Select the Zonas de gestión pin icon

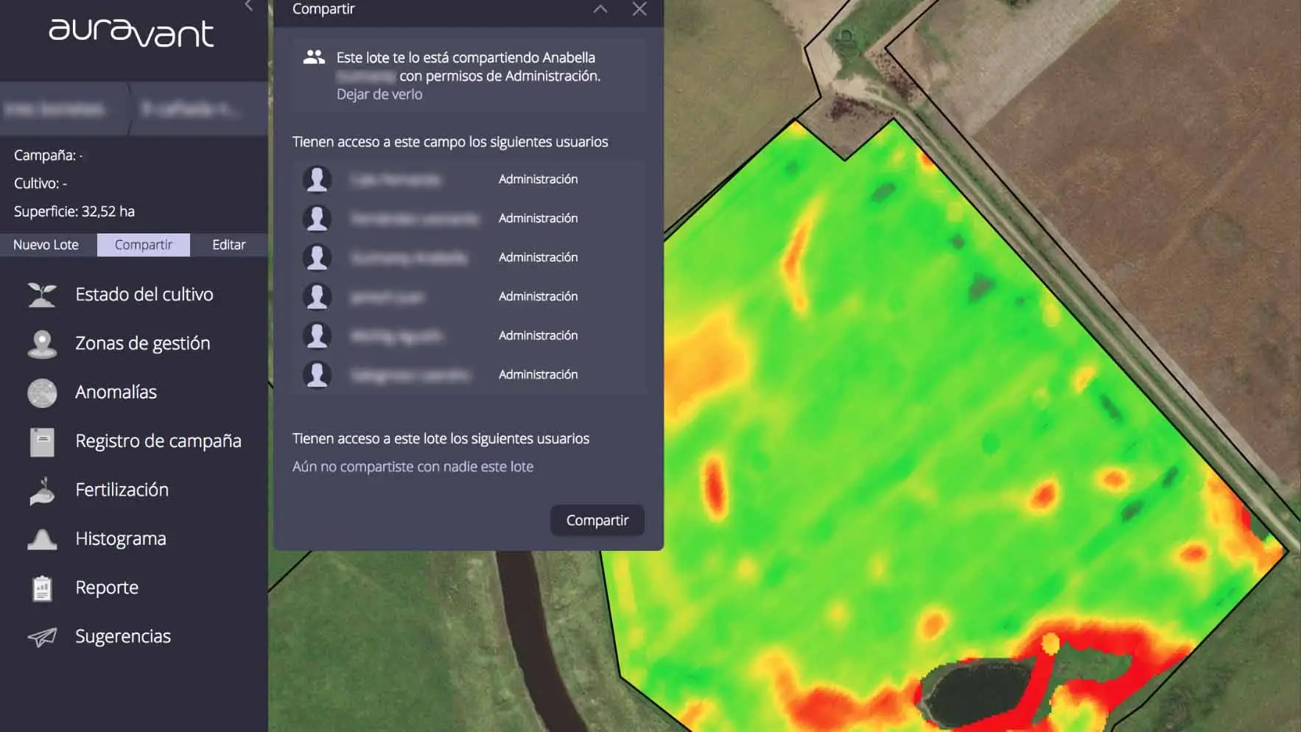coord(42,344)
